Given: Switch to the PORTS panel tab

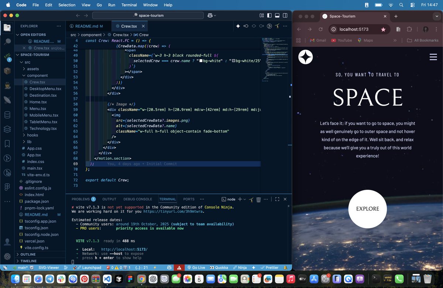Looking at the screenshot, I should (189, 199).
